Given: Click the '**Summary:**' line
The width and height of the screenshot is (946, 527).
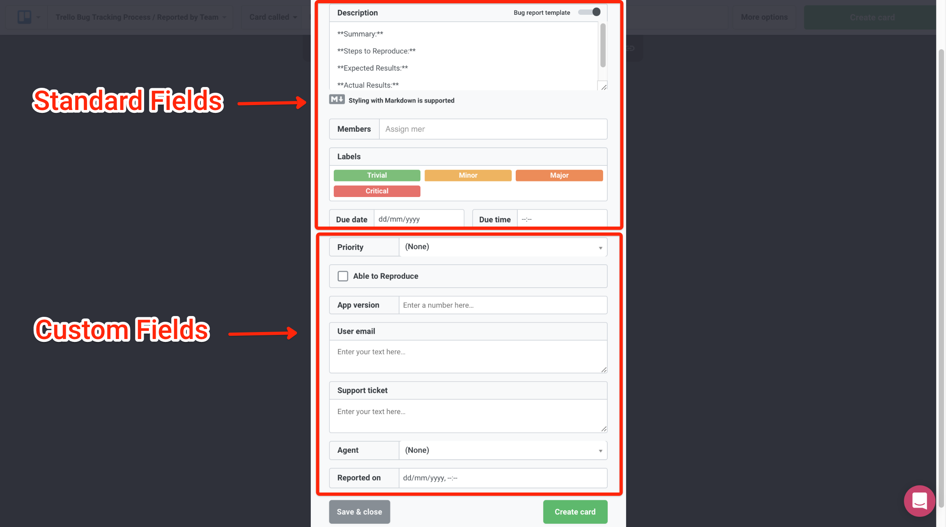Looking at the screenshot, I should pyautogui.click(x=360, y=34).
